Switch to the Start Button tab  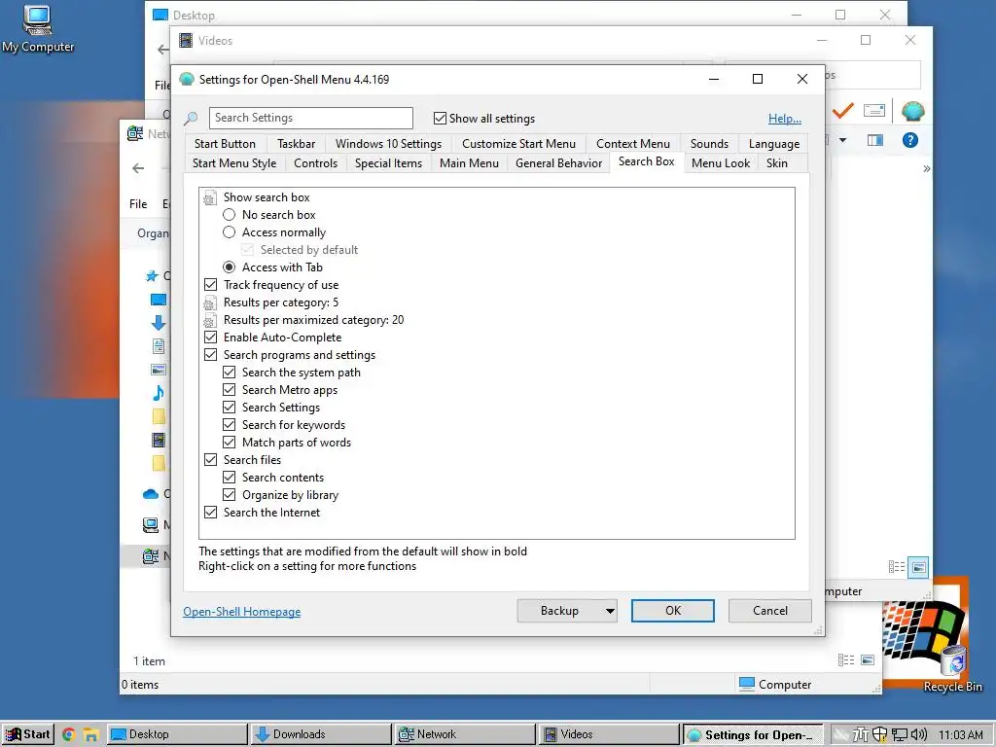coord(225,144)
